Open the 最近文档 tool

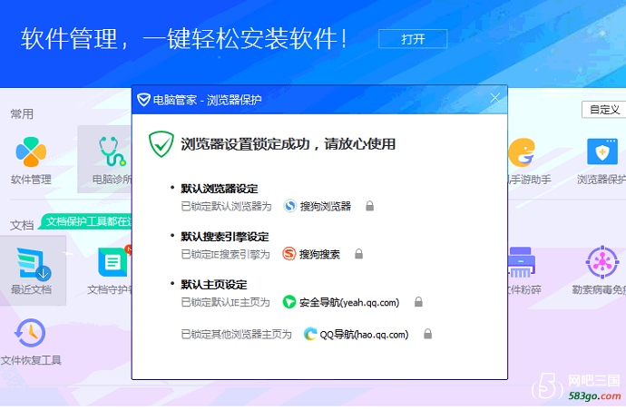click(34, 263)
